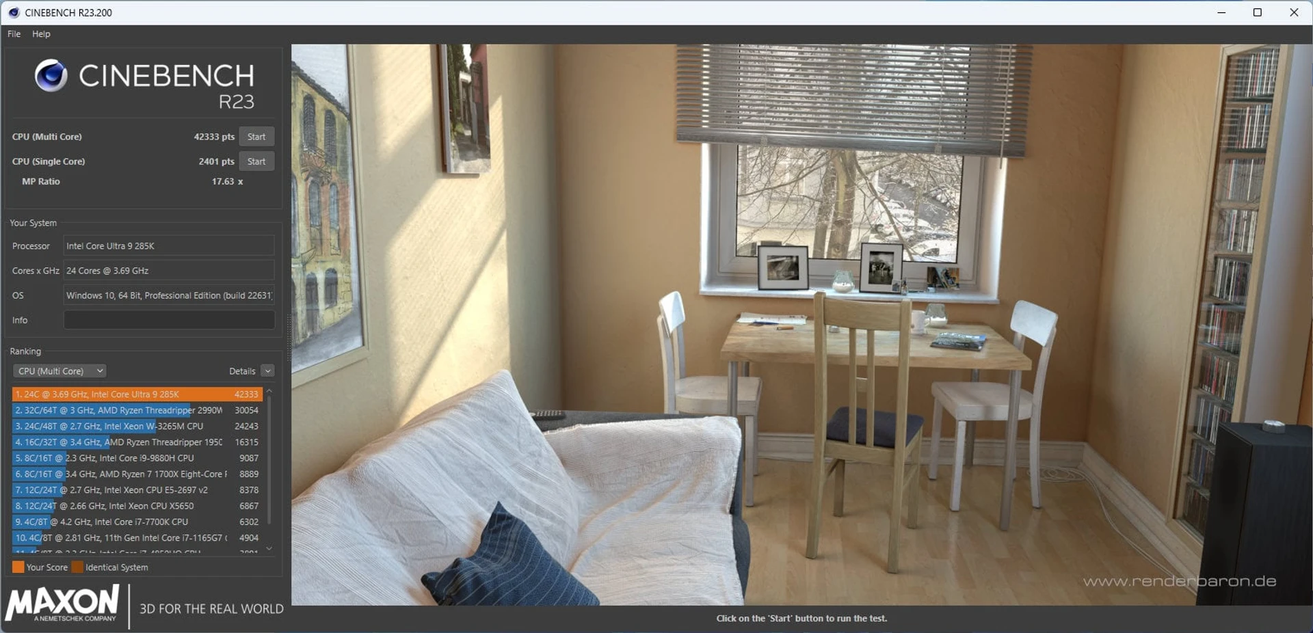
Task: Click the left panel splitter handle
Action: click(288, 338)
